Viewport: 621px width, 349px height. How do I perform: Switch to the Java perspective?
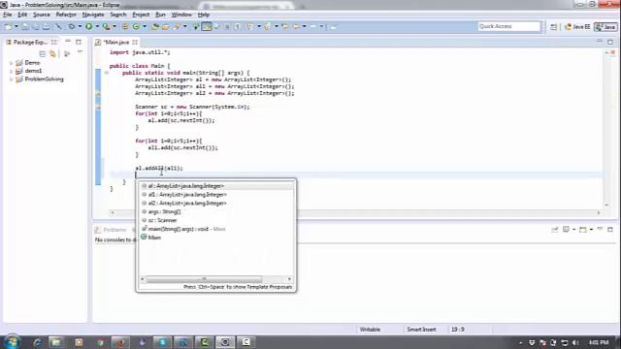pyautogui.click(x=605, y=27)
